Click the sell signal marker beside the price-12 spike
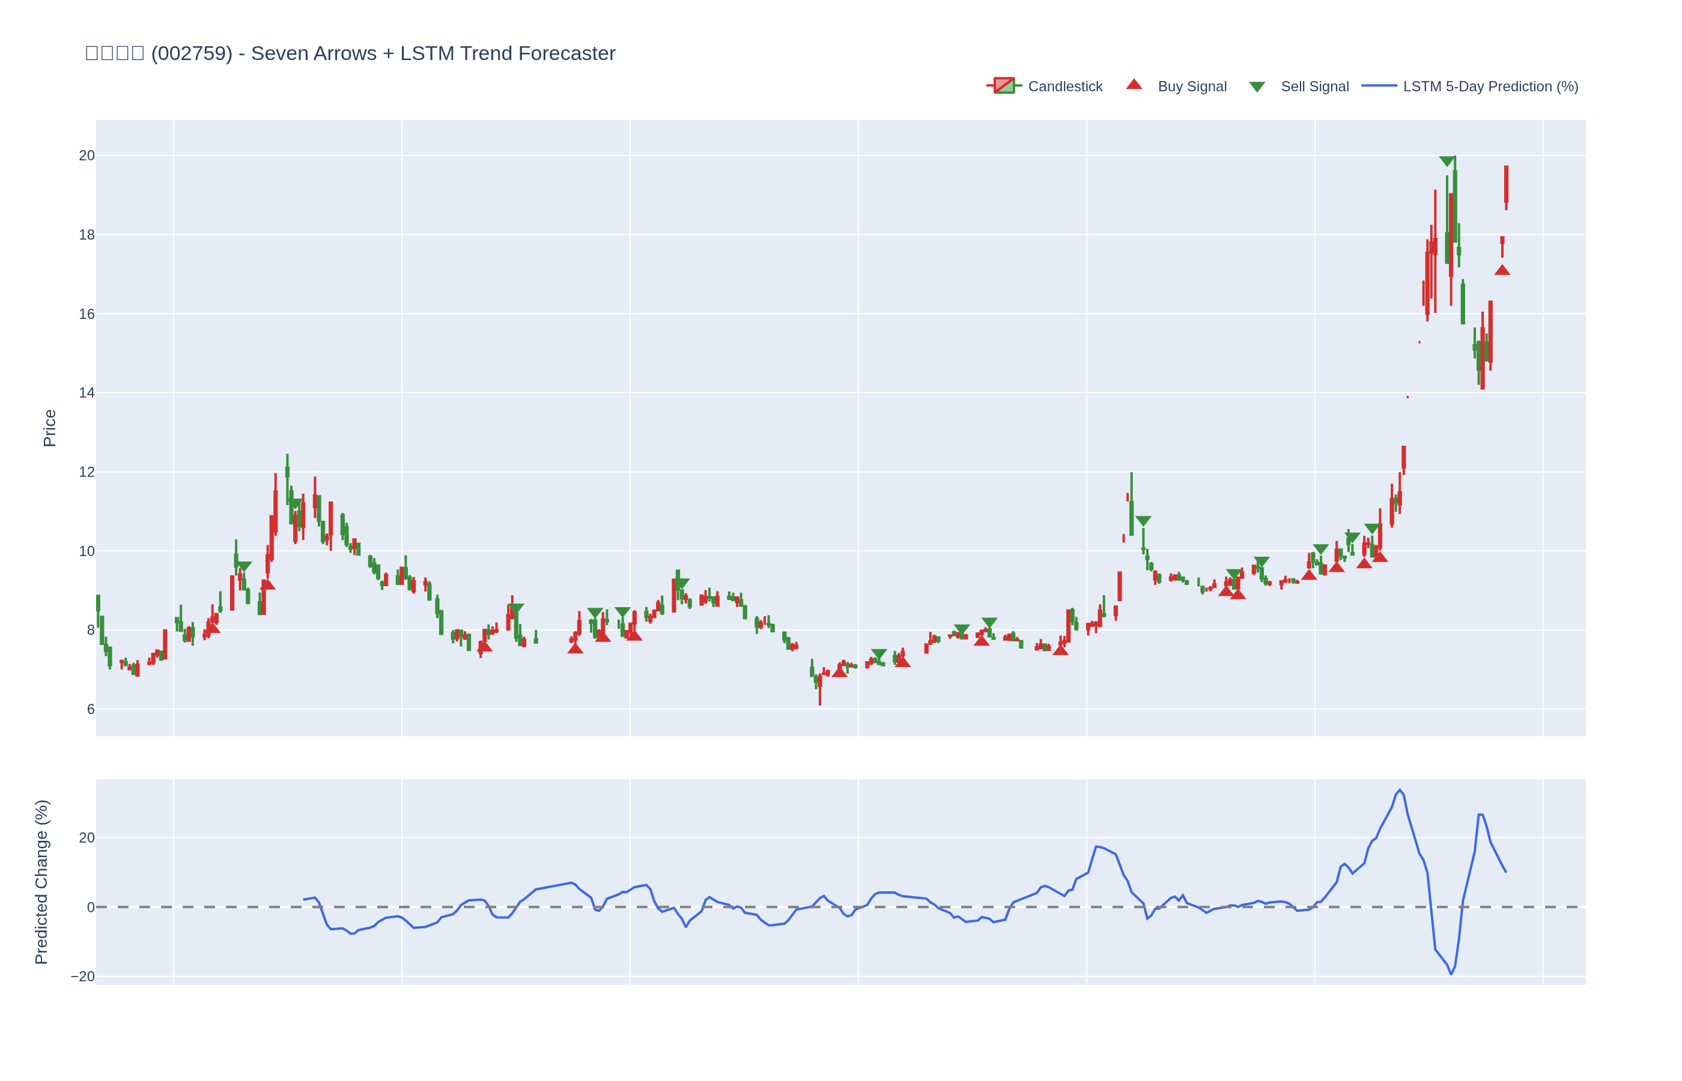The height and width of the screenshot is (1081, 1682). tap(1143, 521)
